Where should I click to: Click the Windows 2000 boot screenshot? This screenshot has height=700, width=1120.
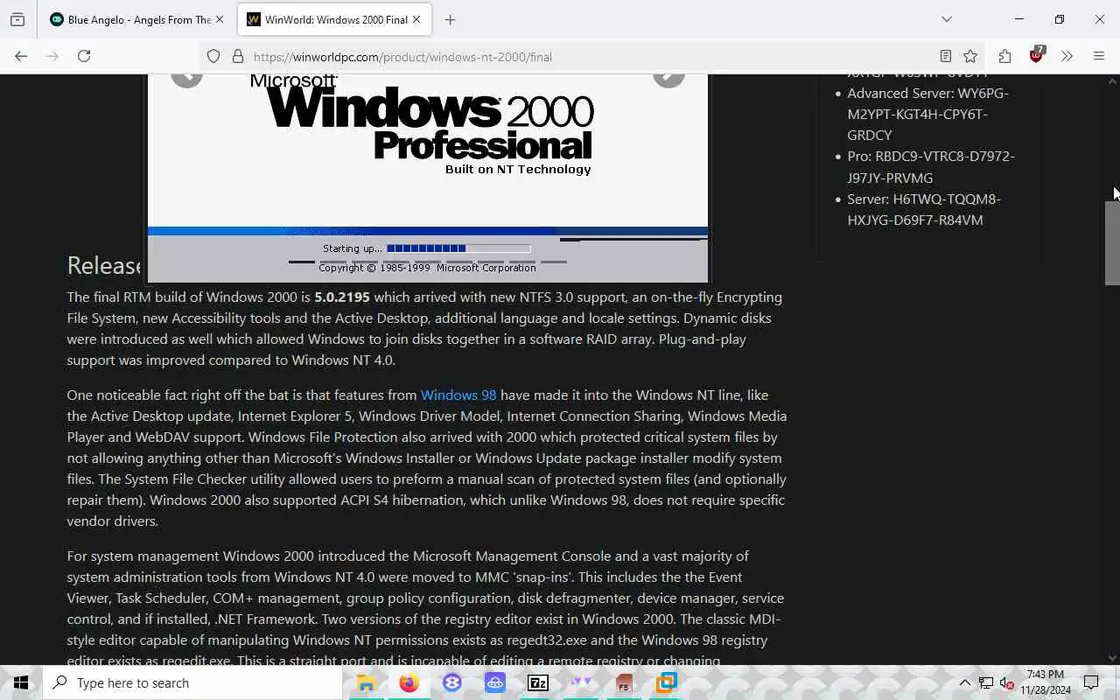coord(428,178)
